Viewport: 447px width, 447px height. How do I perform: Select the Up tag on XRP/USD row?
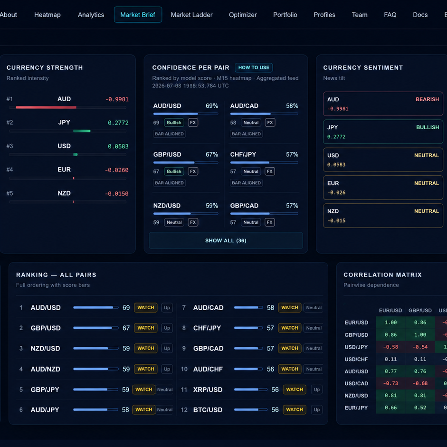[x=316, y=390]
